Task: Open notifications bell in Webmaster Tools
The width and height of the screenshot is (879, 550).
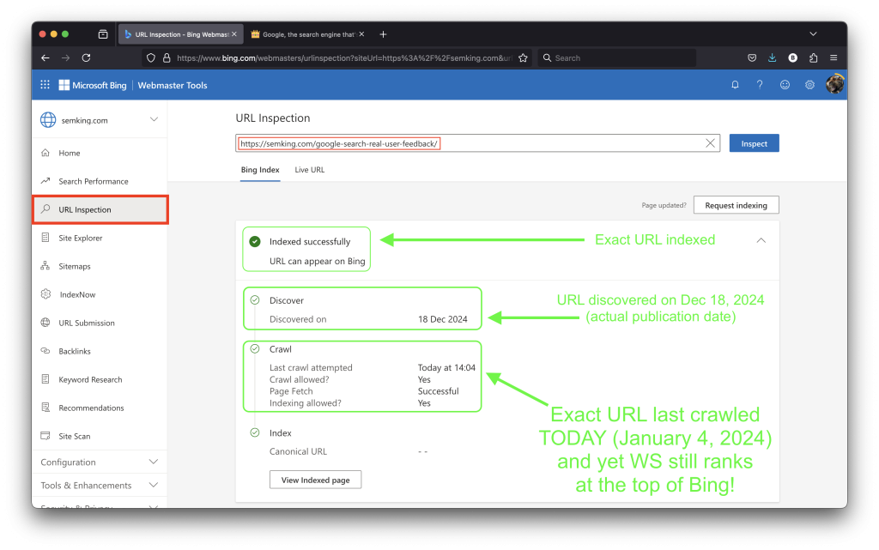Action: [735, 85]
